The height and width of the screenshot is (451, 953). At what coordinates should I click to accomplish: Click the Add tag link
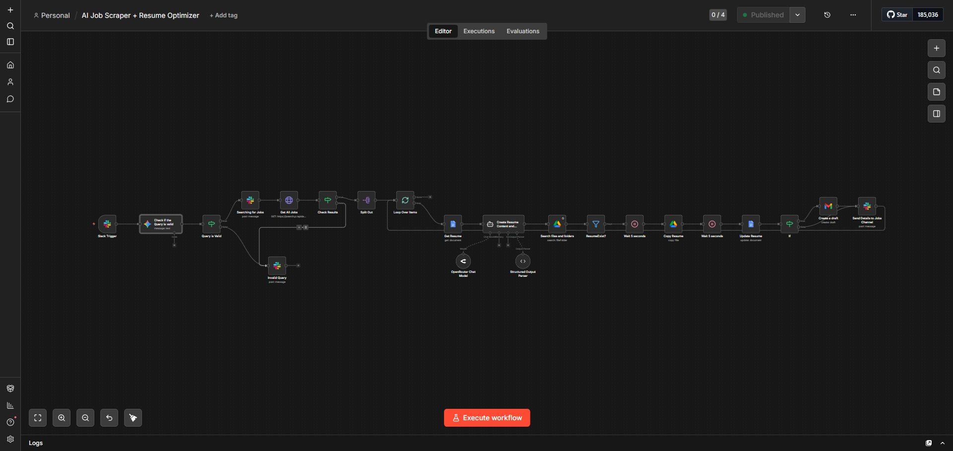coord(223,15)
